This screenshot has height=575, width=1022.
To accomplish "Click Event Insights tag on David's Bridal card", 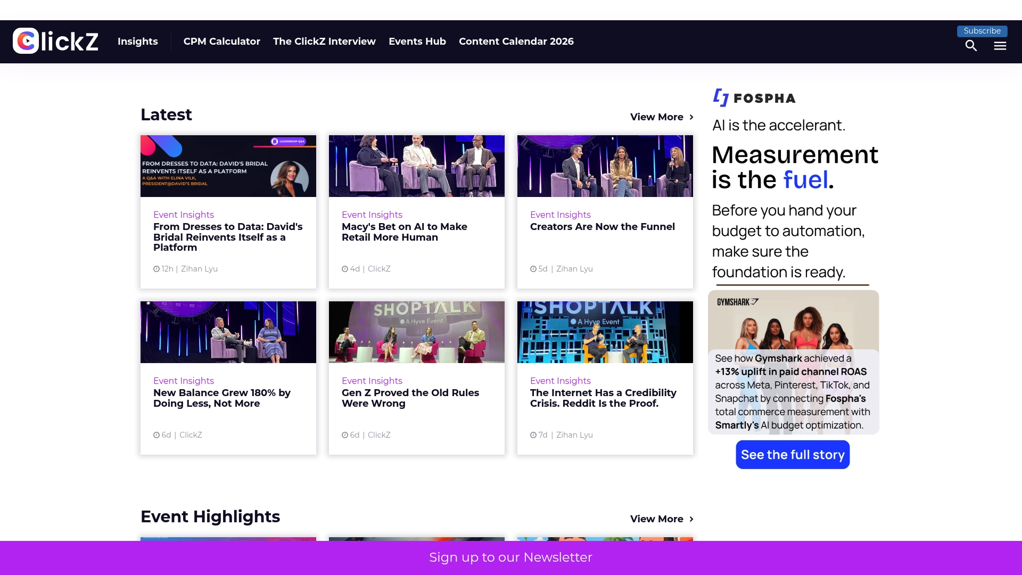I will coord(184,215).
